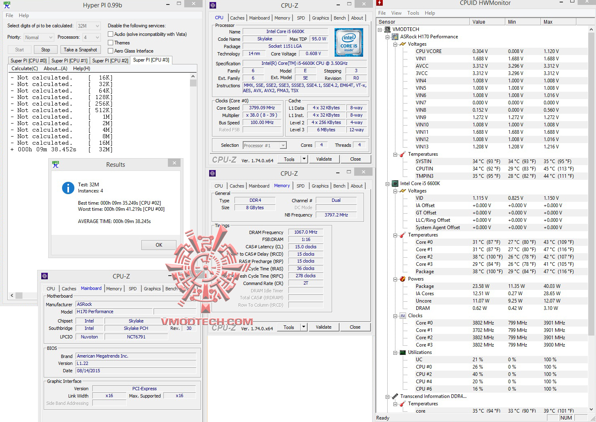
Task: Click the Value column header in HWMonitor
Action: click(x=487, y=22)
